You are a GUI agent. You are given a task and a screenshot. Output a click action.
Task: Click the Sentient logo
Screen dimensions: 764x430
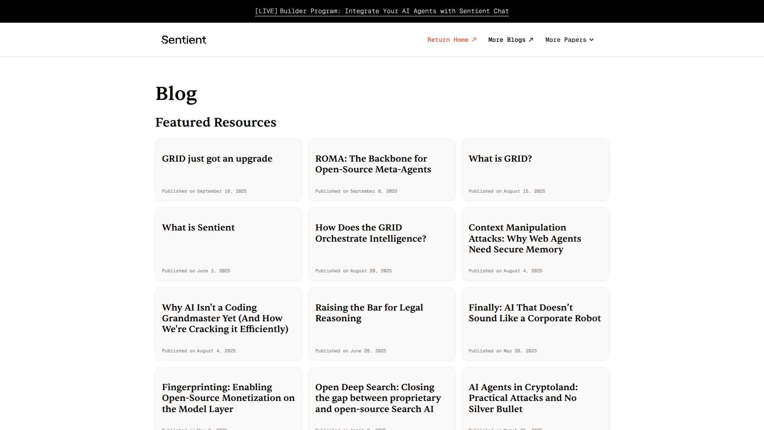coord(183,40)
